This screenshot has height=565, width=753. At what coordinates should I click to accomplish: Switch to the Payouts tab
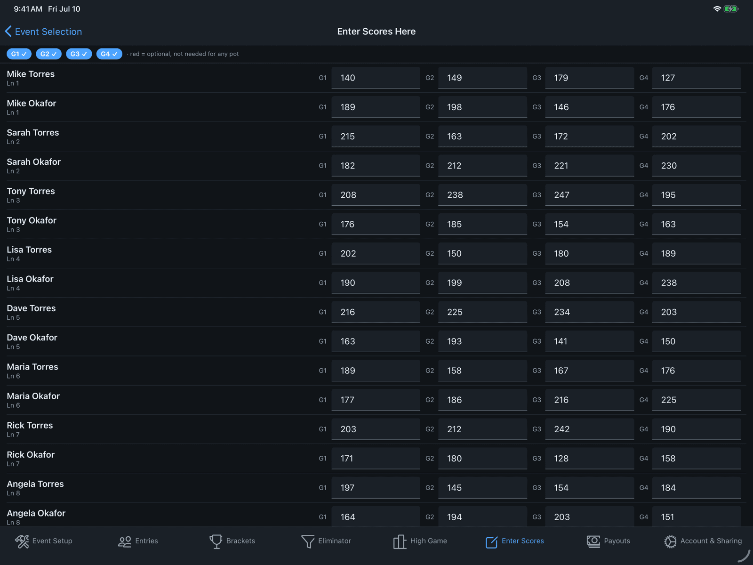point(609,541)
